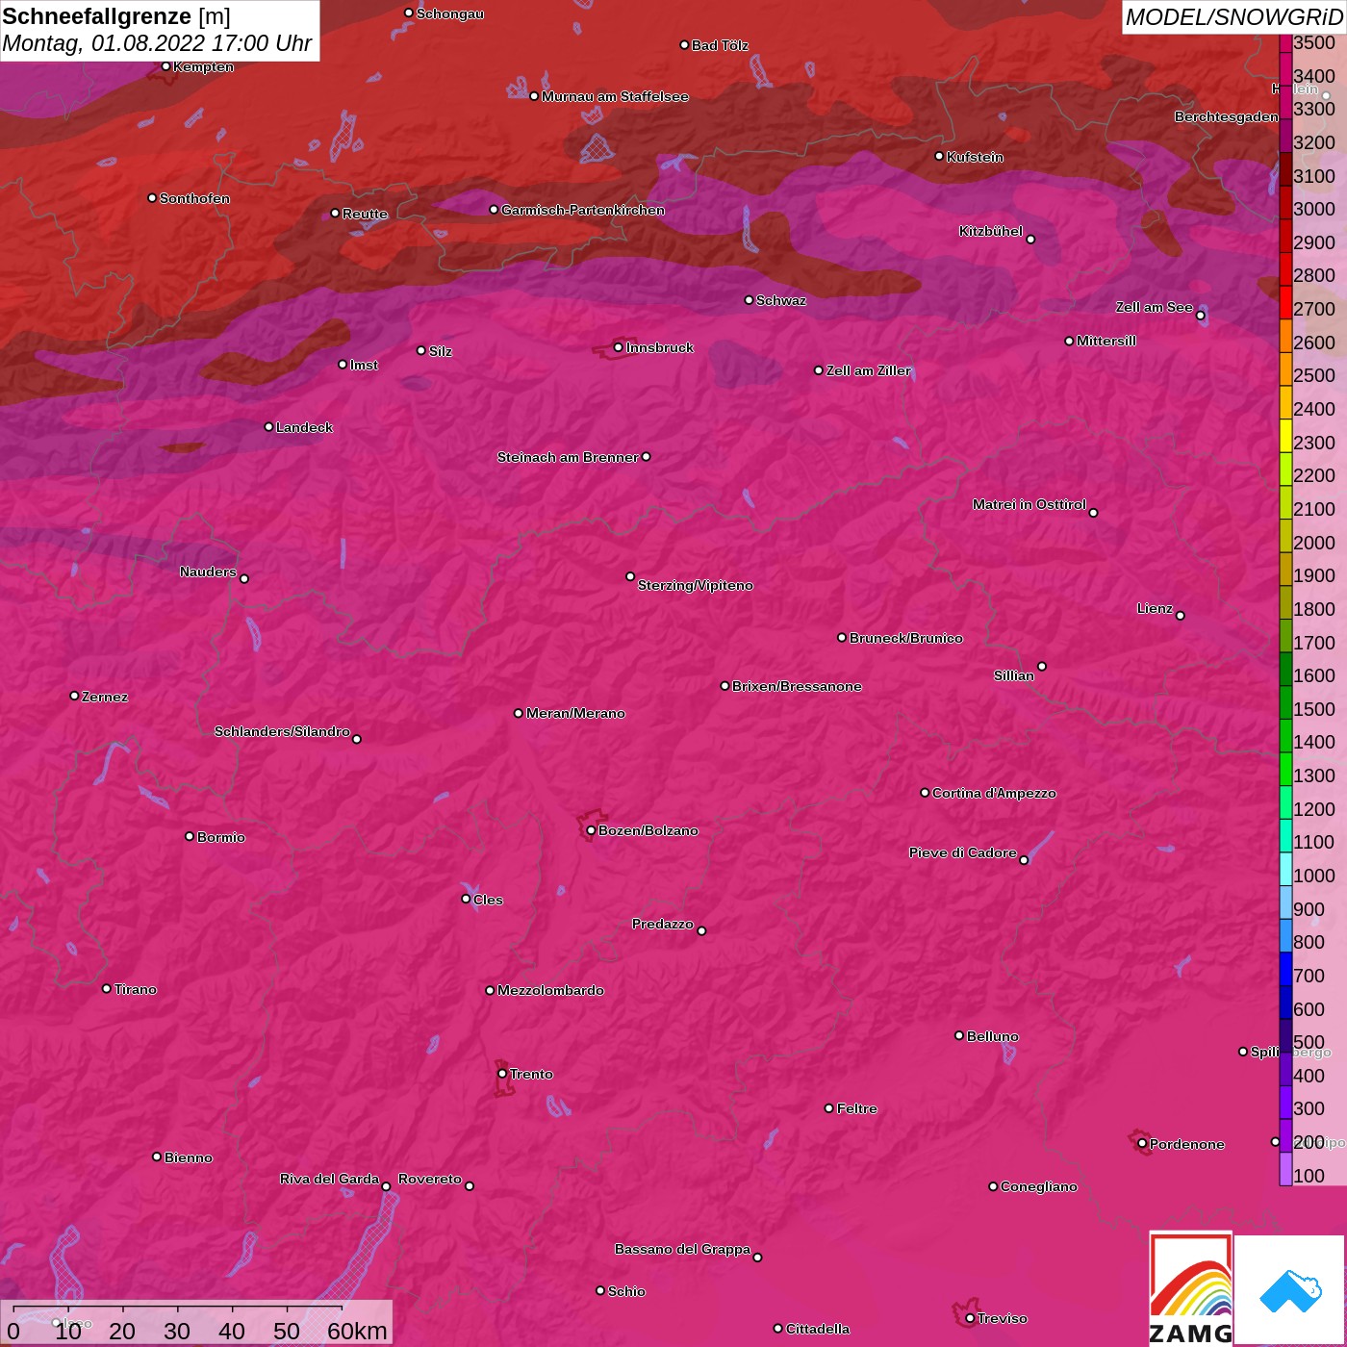
Task: Click the Pordenone label
Action: click(1186, 1144)
